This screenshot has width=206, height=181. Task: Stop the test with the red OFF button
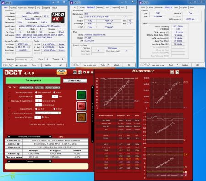coord(81,106)
